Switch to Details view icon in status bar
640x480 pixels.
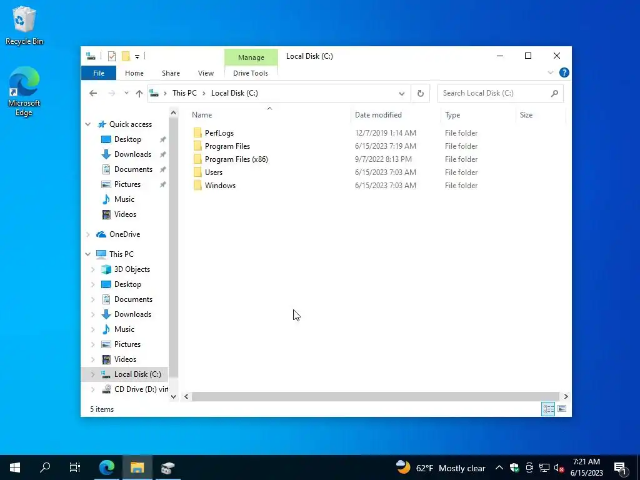point(548,409)
